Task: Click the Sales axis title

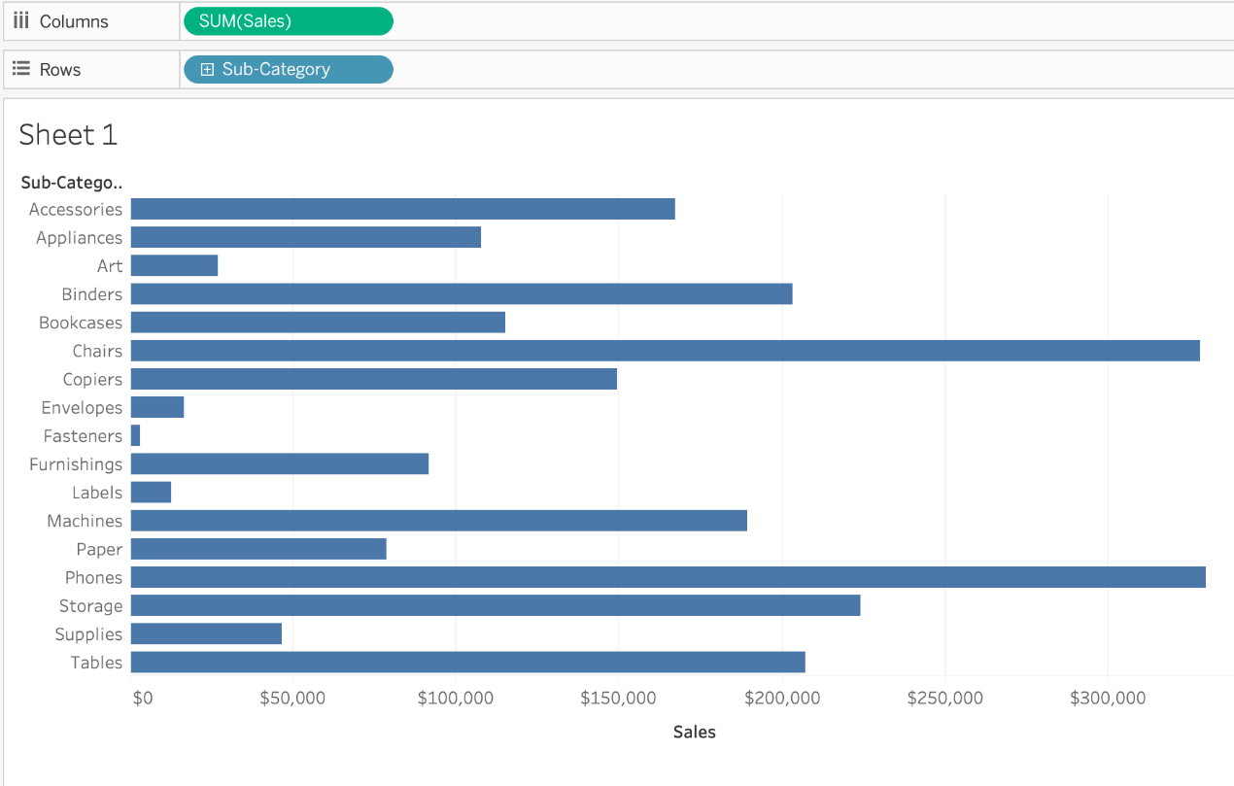Action: point(694,733)
